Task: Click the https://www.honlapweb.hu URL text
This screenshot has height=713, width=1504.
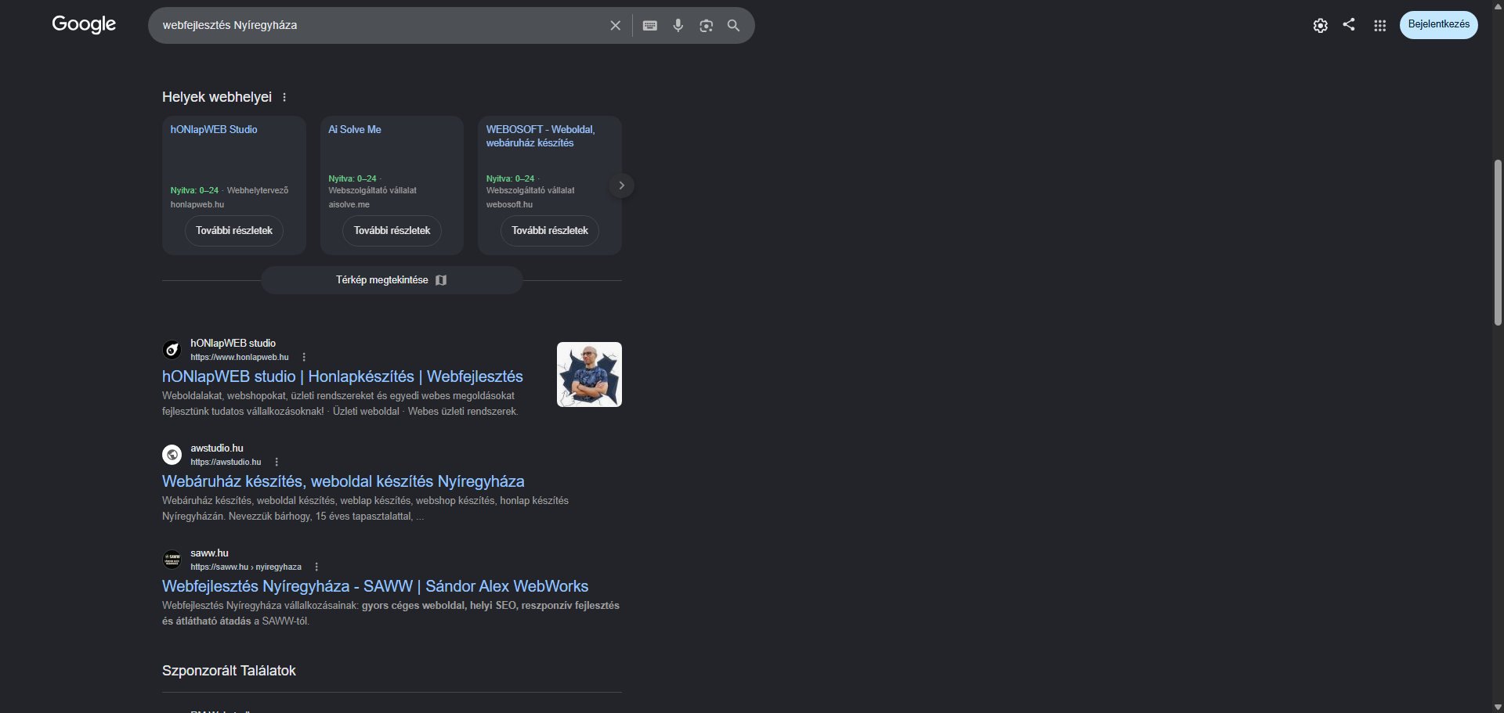Action: (x=240, y=358)
